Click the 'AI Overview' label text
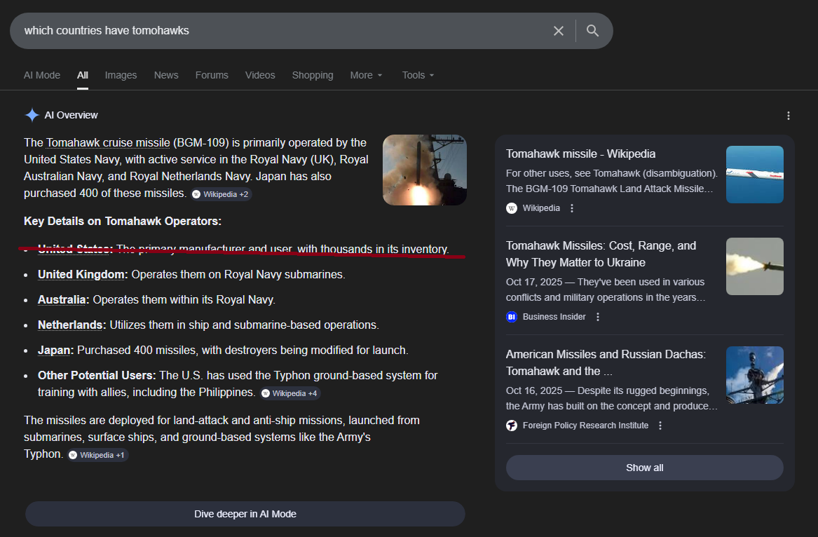 click(x=71, y=116)
